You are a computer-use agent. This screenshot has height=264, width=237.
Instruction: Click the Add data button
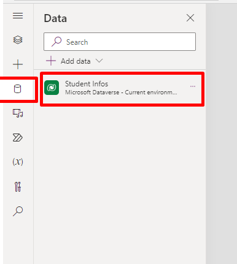click(74, 61)
